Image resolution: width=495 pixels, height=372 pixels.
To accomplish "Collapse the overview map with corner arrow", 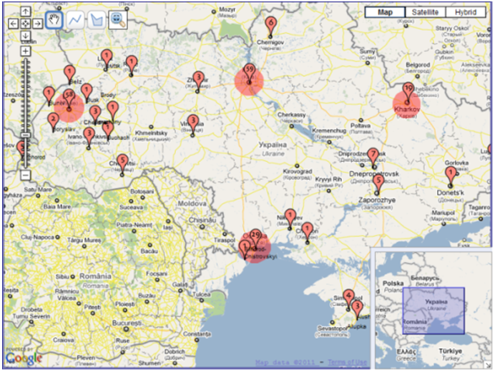I will 487,365.
